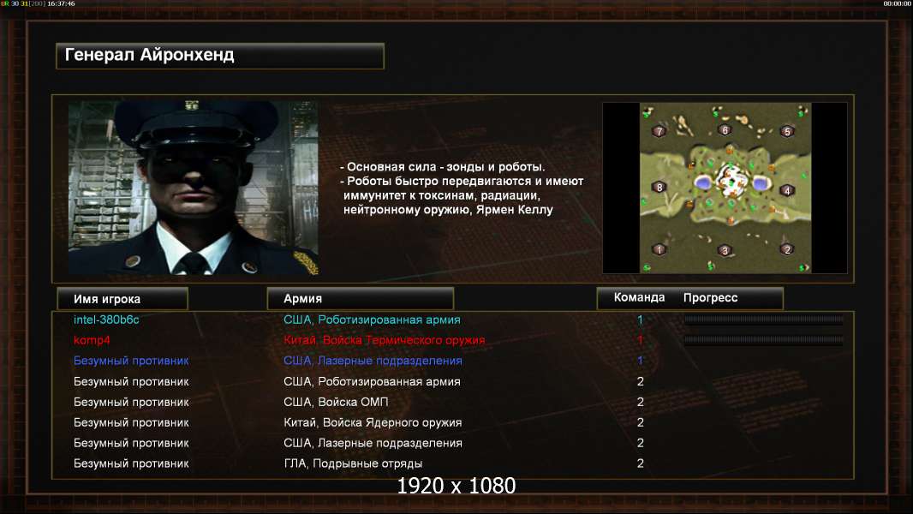Select player intel-380b6c in the list
The image size is (913, 514).
click(106, 320)
